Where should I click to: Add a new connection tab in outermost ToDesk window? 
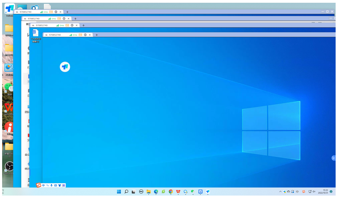(x=67, y=12)
